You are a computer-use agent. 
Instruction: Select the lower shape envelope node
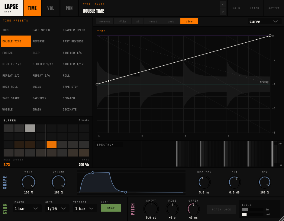[x=125, y=192]
